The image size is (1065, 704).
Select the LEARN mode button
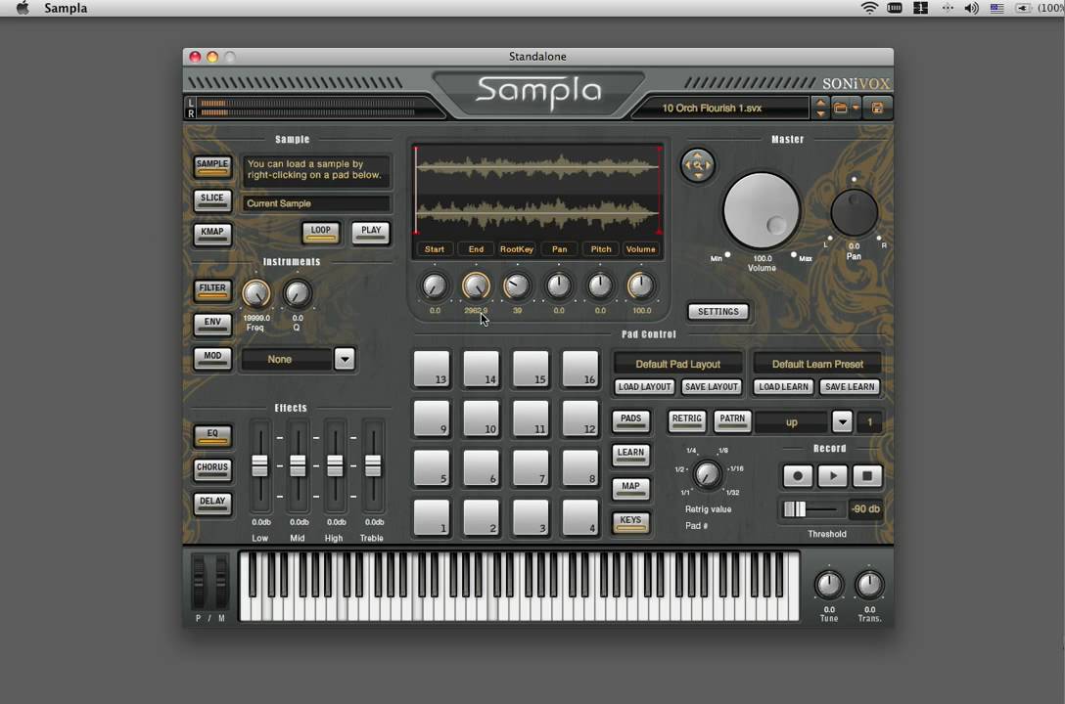pos(630,455)
